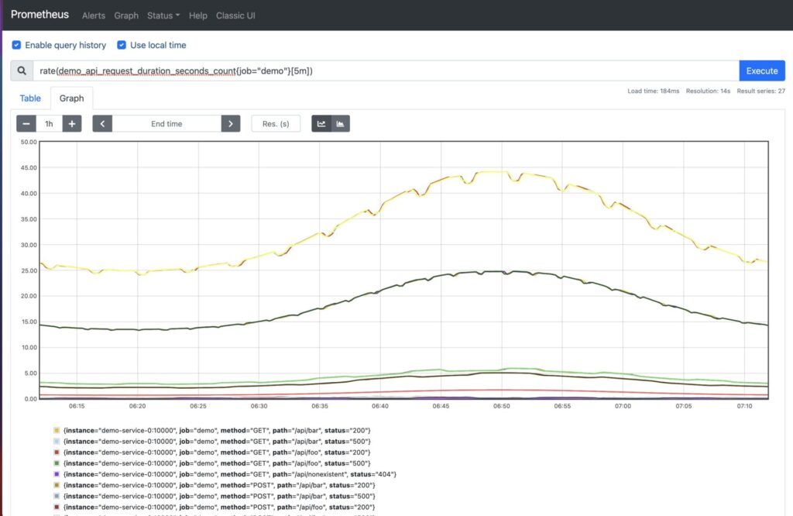Click the Res. (s) resolution field
Viewport: 793px width, 516px height.
(276, 123)
